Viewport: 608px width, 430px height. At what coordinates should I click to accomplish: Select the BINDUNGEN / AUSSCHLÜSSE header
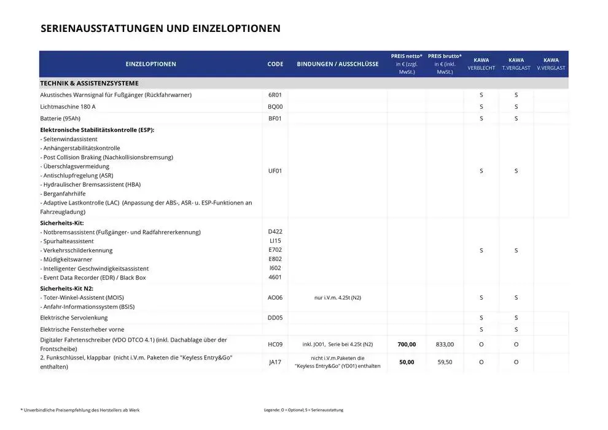[x=338, y=64]
